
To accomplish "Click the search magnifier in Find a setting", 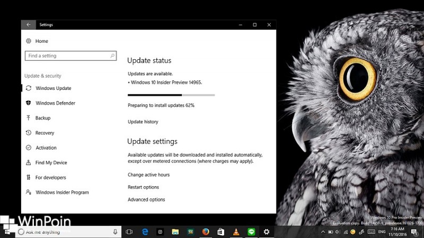I will [x=112, y=56].
